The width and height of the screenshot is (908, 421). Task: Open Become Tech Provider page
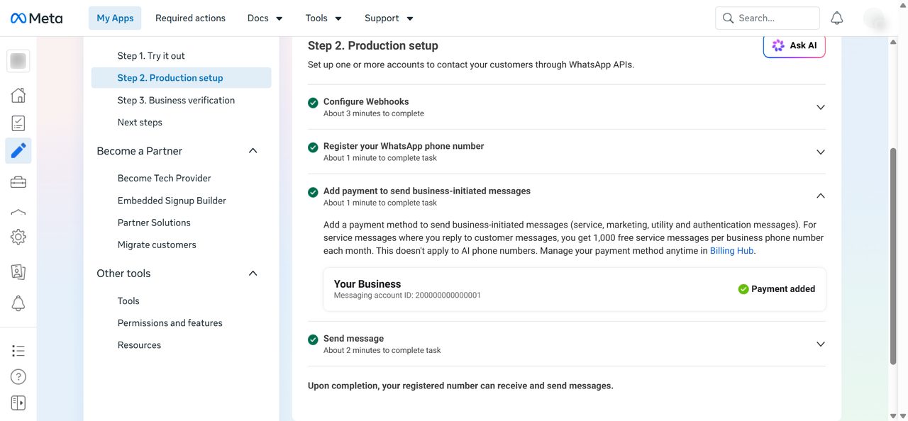tap(164, 179)
